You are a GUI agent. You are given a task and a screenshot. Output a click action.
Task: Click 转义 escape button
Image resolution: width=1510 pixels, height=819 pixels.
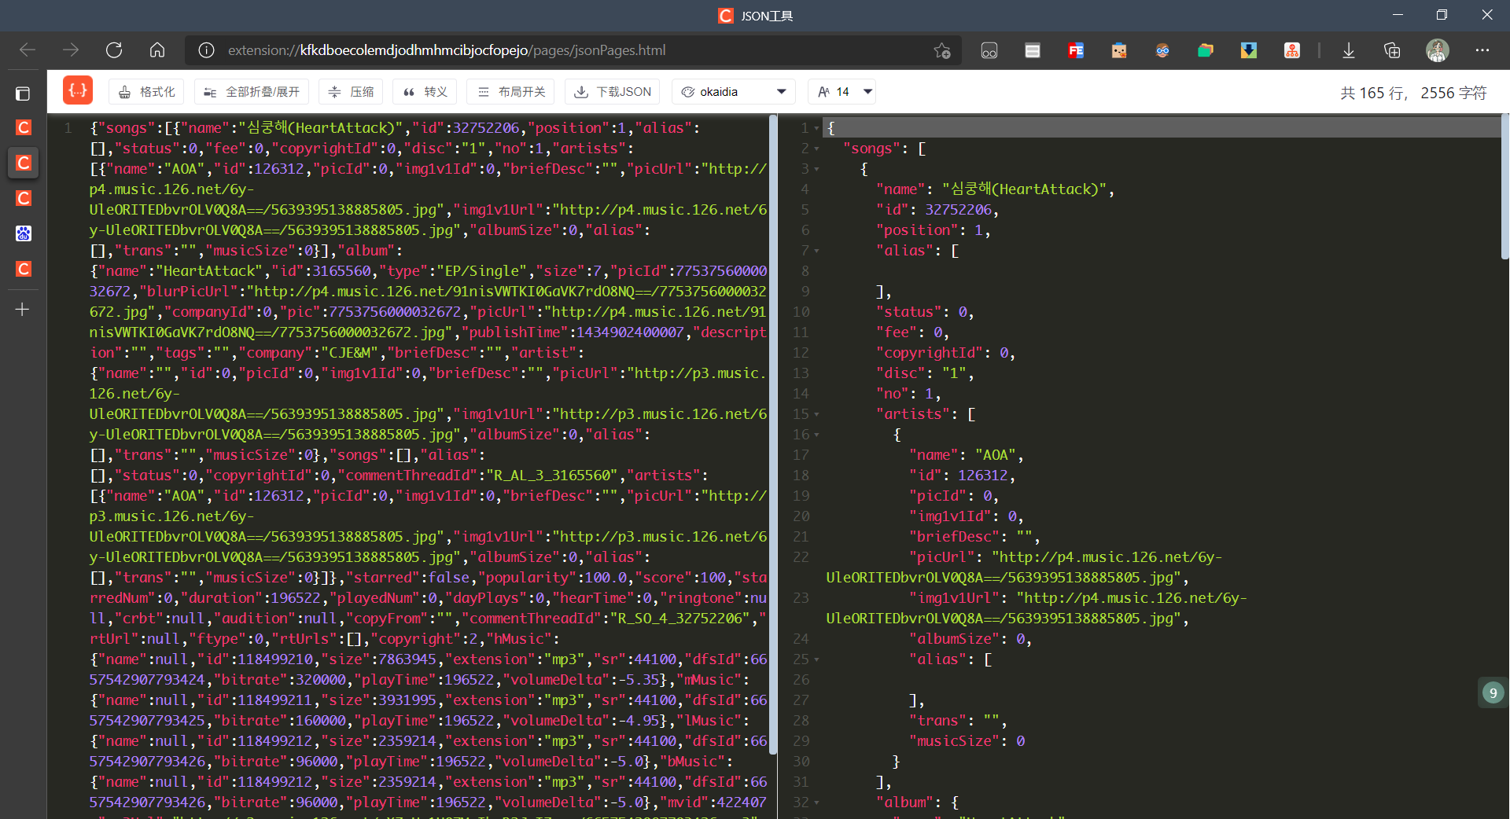[425, 92]
